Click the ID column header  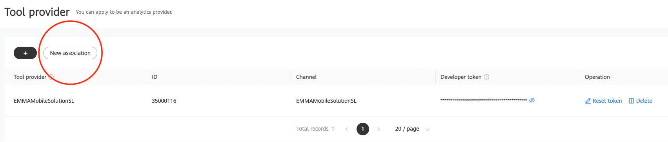[155, 77]
